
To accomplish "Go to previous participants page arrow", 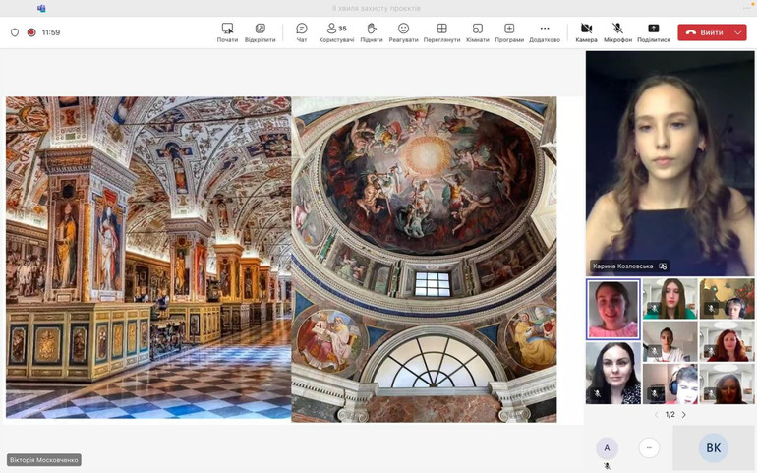I will click(x=656, y=415).
